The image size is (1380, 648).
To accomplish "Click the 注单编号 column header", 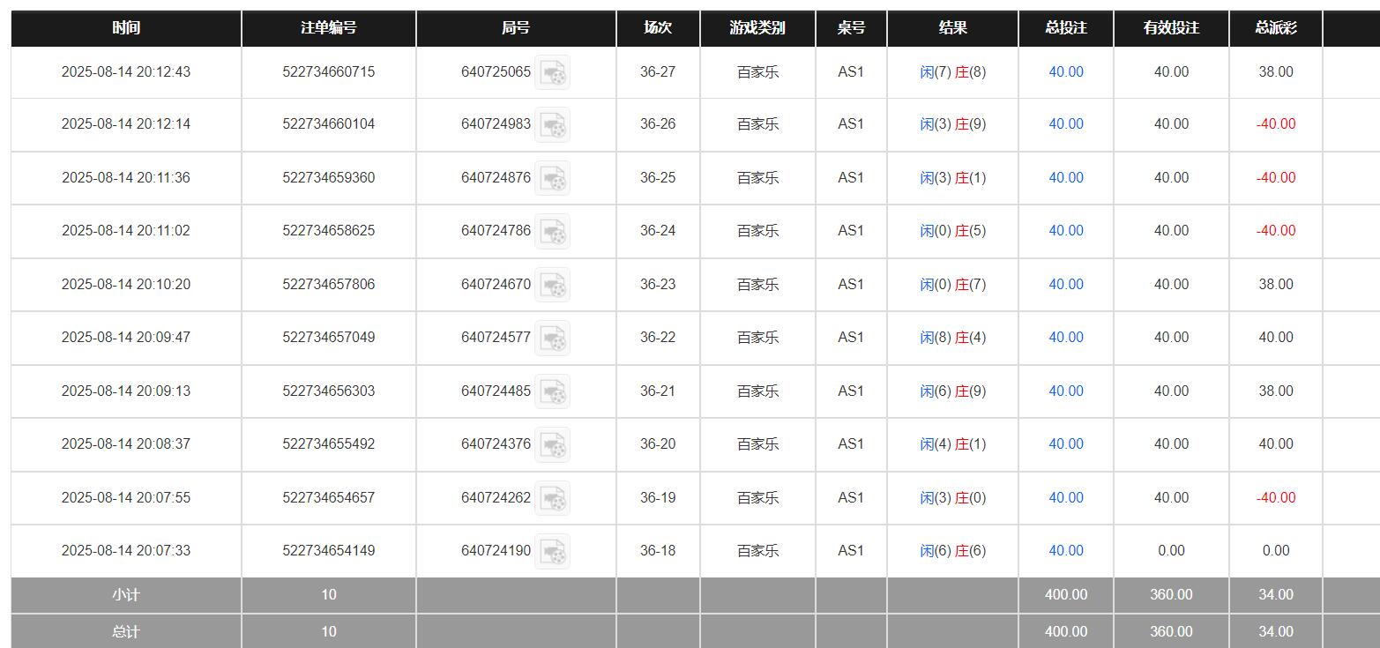I will (x=328, y=28).
